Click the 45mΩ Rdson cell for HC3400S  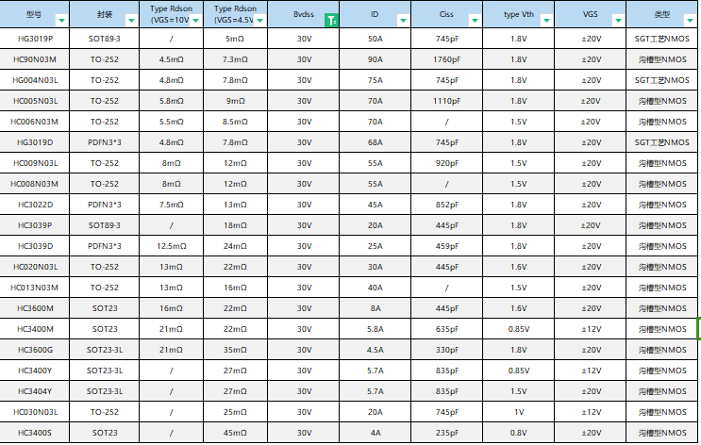point(235,433)
